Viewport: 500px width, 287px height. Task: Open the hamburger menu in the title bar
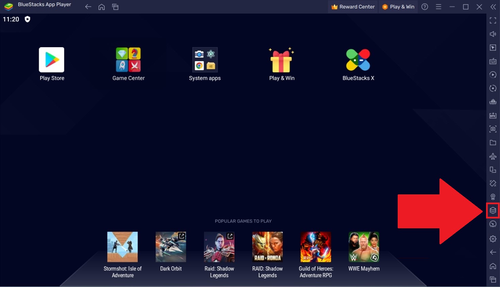coord(438,7)
